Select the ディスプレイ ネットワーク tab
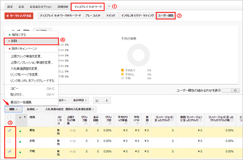243x160 pixels. pos(88,7)
